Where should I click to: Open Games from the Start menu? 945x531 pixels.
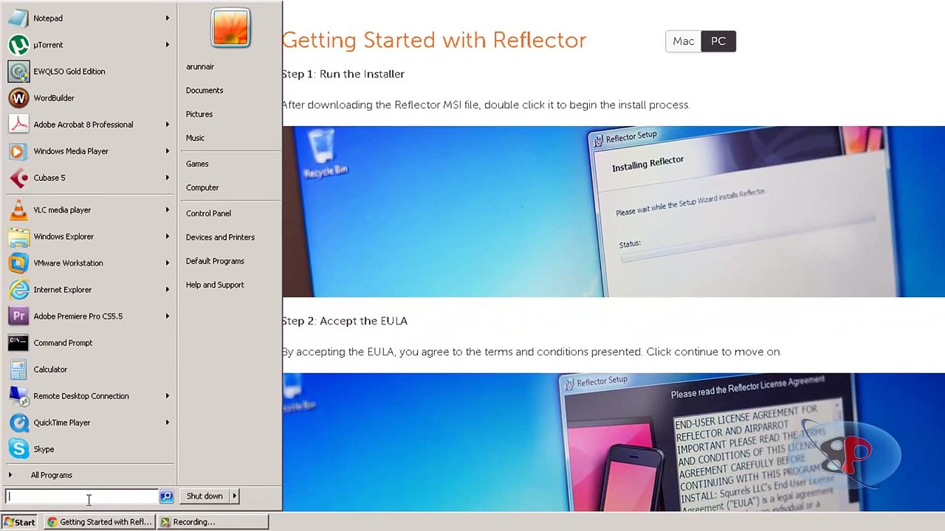197,164
